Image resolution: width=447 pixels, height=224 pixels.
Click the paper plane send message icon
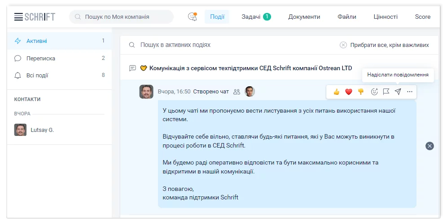[x=398, y=91]
